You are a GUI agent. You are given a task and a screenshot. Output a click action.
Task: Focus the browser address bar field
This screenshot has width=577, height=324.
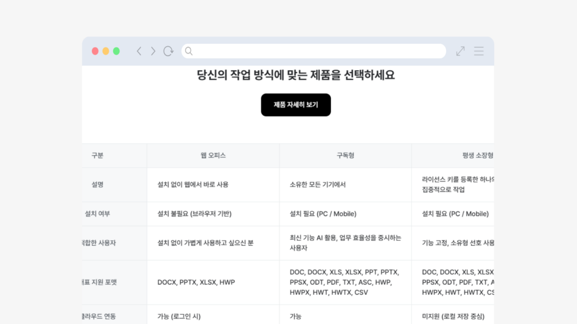tap(314, 51)
